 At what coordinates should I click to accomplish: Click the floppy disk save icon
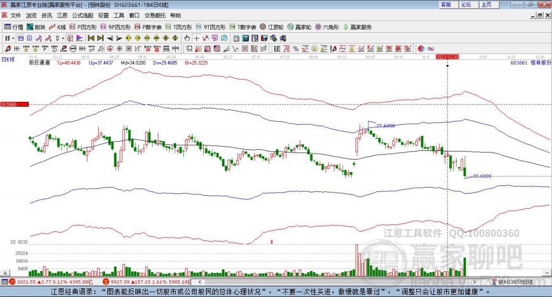pyautogui.click(x=264, y=38)
